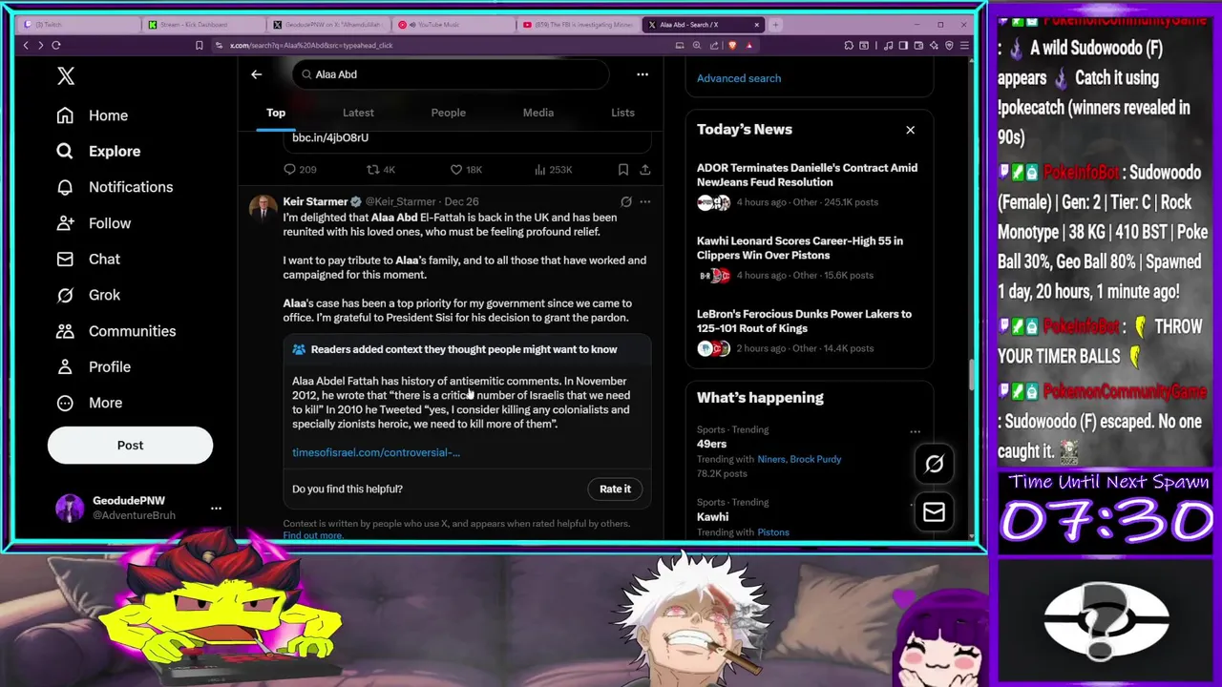The height and width of the screenshot is (687, 1222).
Task: Switch to the FBI investigating YouTube tab
Action: 578,25
